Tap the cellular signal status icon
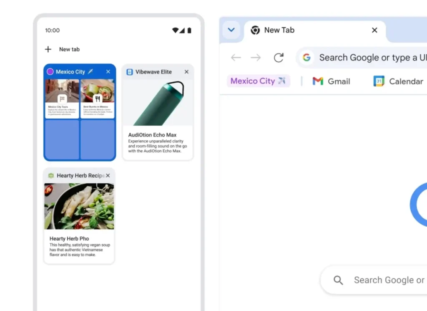The width and height of the screenshot is (427, 311). (x=182, y=30)
